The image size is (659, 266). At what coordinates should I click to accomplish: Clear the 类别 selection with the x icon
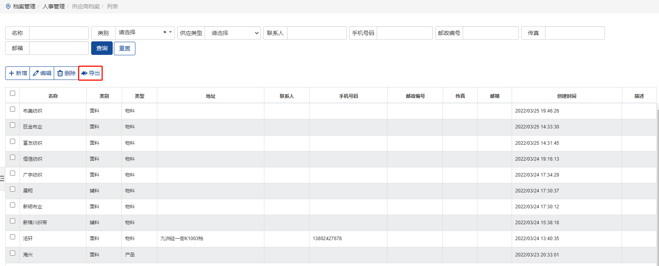(165, 32)
